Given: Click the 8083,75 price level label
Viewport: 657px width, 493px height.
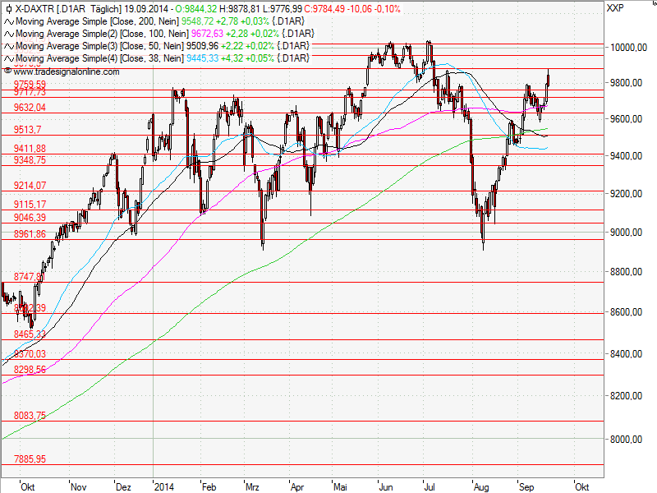Looking at the screenshot, I should pos(29,415).
